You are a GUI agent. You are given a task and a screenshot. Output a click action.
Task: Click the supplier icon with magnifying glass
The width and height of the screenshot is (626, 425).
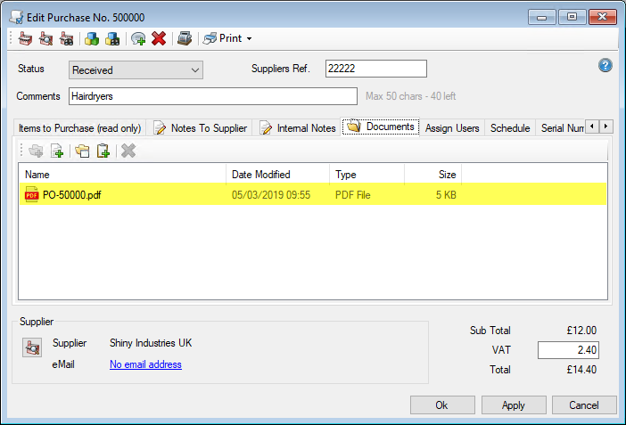point(45,38)
